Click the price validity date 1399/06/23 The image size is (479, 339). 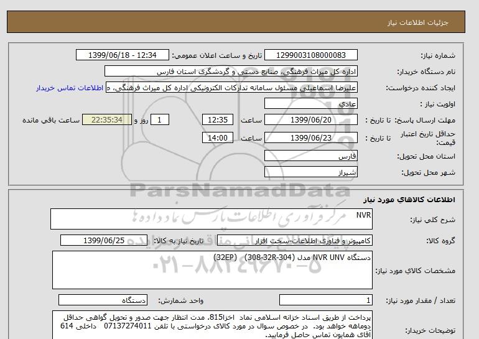[x=310, y=137]
